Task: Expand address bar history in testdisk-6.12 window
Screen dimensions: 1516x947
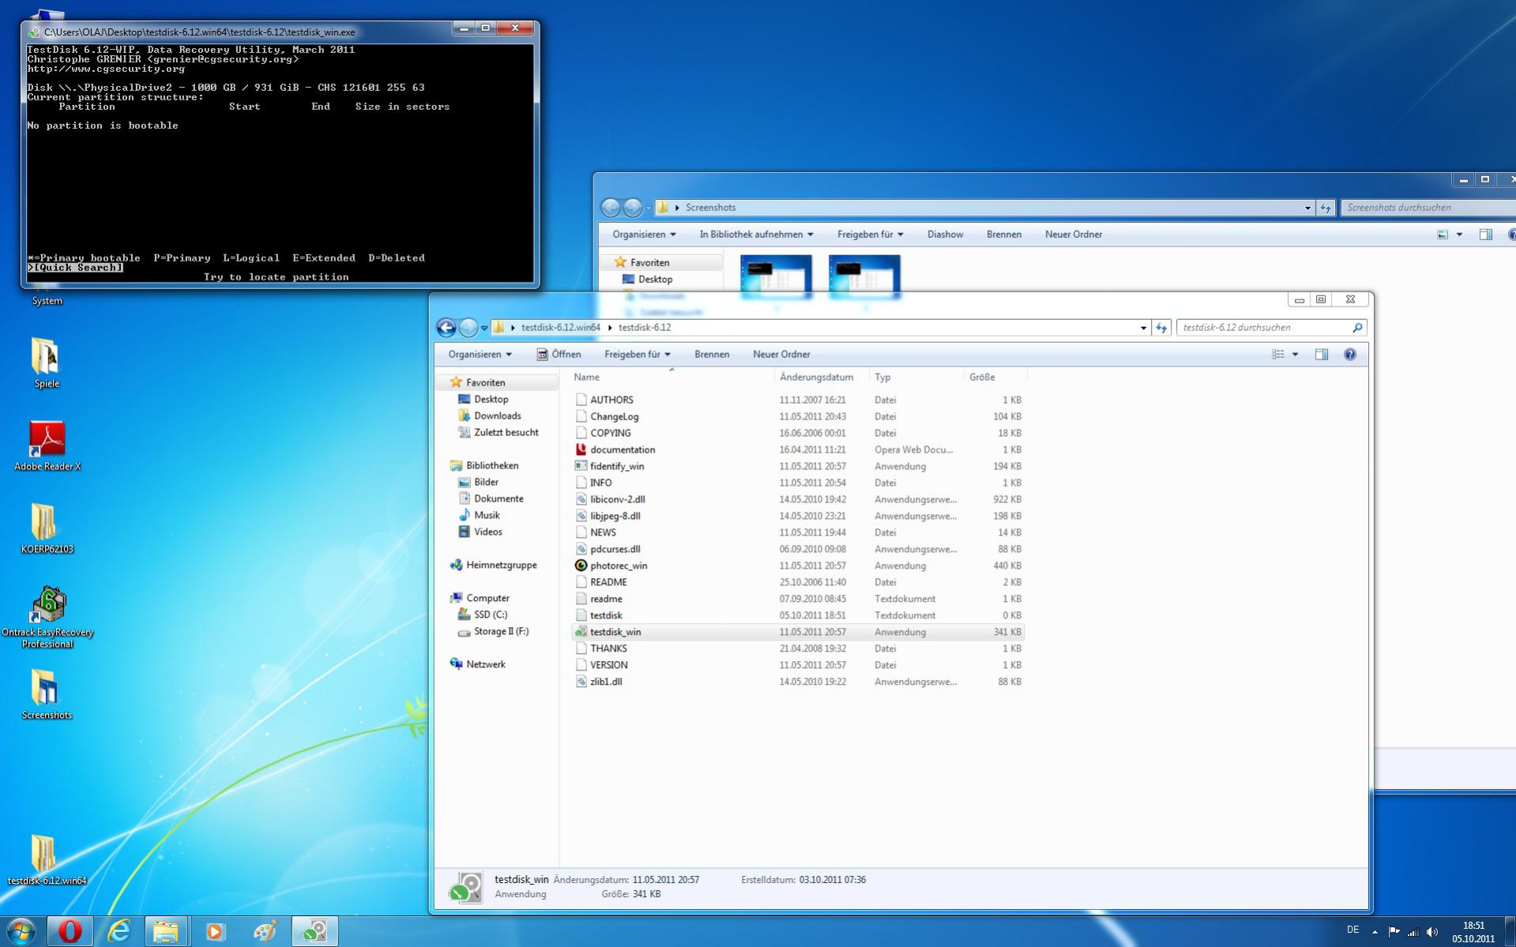Action: click(x=1143, y=328)
